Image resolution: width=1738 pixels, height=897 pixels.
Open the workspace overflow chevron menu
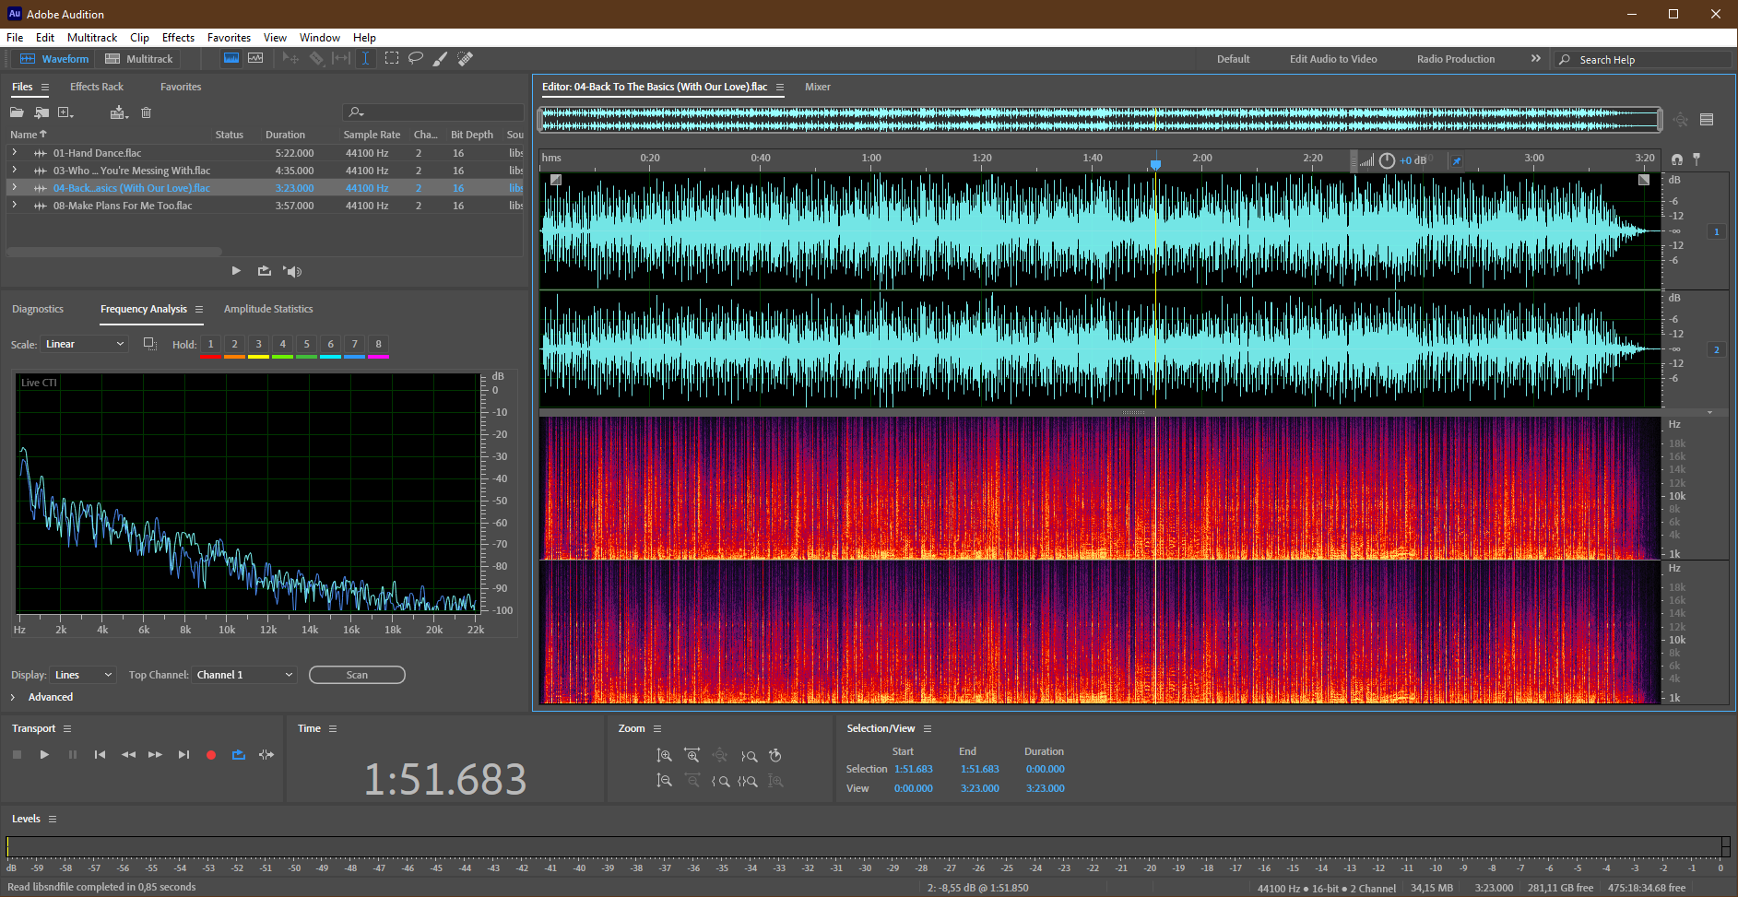pos(1536,58)
